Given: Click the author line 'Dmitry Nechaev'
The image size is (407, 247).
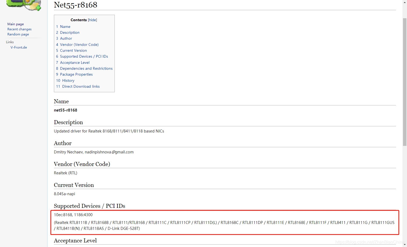Looking at the screenshot, I should point(94,152).
